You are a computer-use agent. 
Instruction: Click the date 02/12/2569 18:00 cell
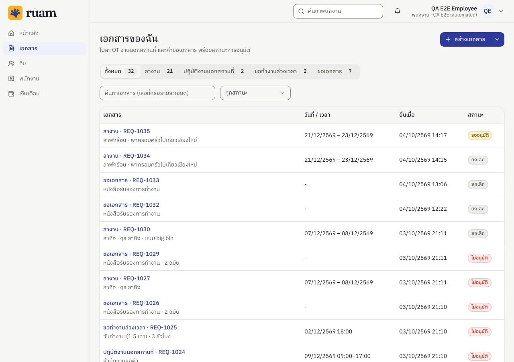pos(328,332)
